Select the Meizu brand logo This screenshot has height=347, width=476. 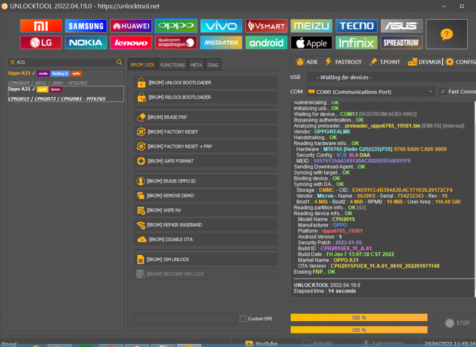[311, 26]
